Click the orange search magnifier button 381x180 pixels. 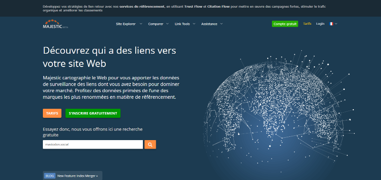click(x=150, y=144)
